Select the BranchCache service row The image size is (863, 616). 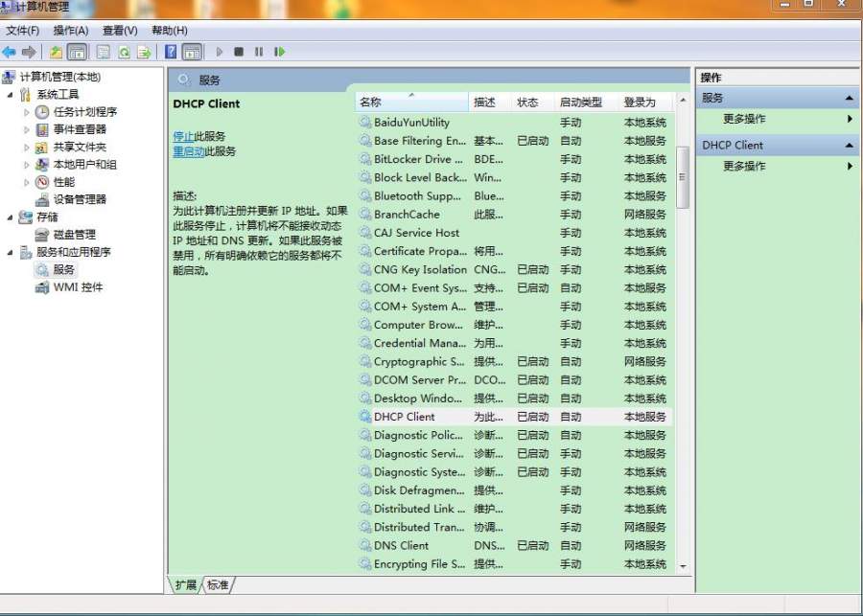point(514,215)
